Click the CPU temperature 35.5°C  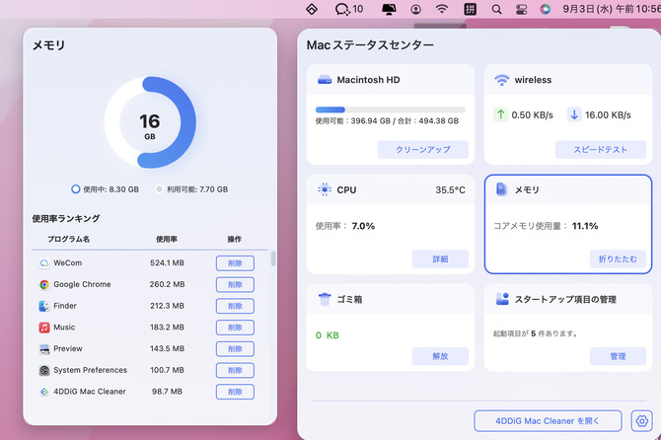450,190
